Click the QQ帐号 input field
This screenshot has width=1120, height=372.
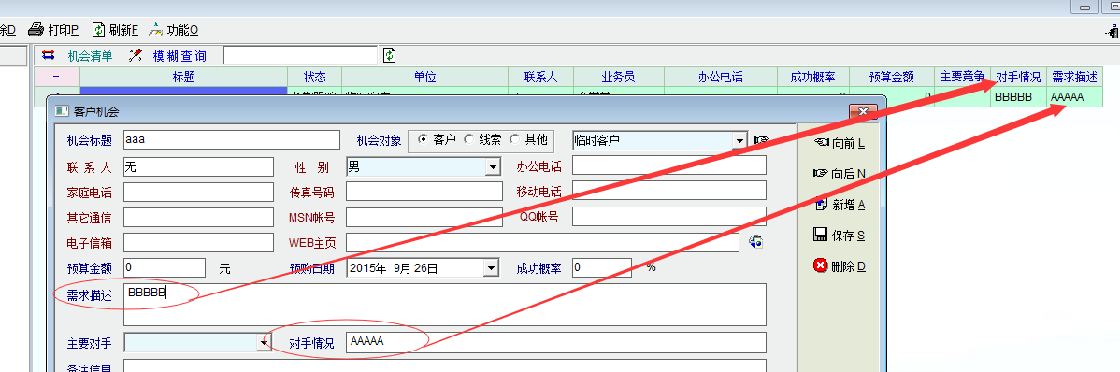pyautogui.click(x=669, y=216)
